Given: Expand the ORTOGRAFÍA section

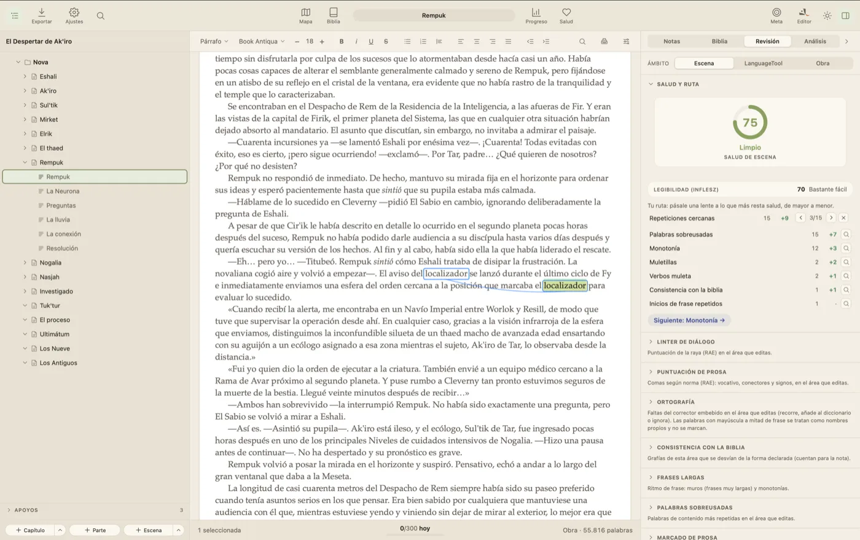Looking at the screenshot, I should pos(651,402).
